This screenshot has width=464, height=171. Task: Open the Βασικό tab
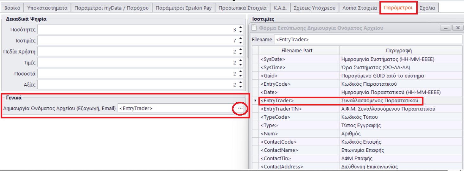[12, 8]
